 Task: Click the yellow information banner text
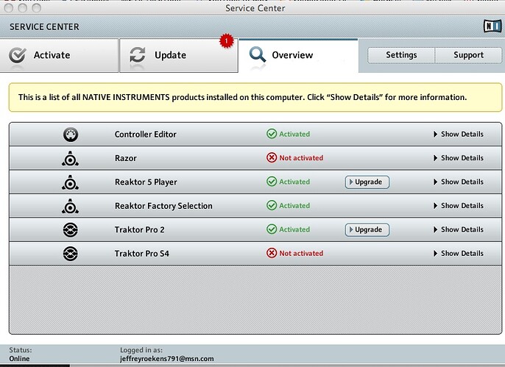point(242,97)
